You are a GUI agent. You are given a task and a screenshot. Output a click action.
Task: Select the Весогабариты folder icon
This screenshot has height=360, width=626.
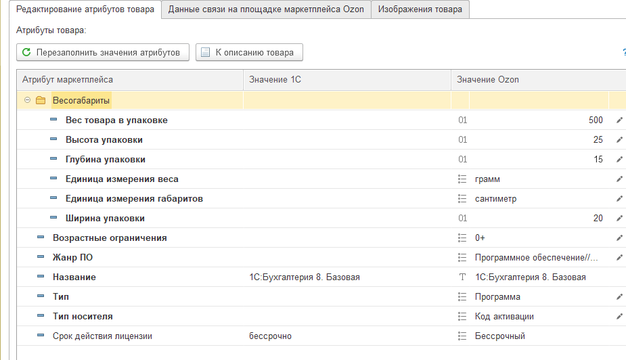[41, 100]
